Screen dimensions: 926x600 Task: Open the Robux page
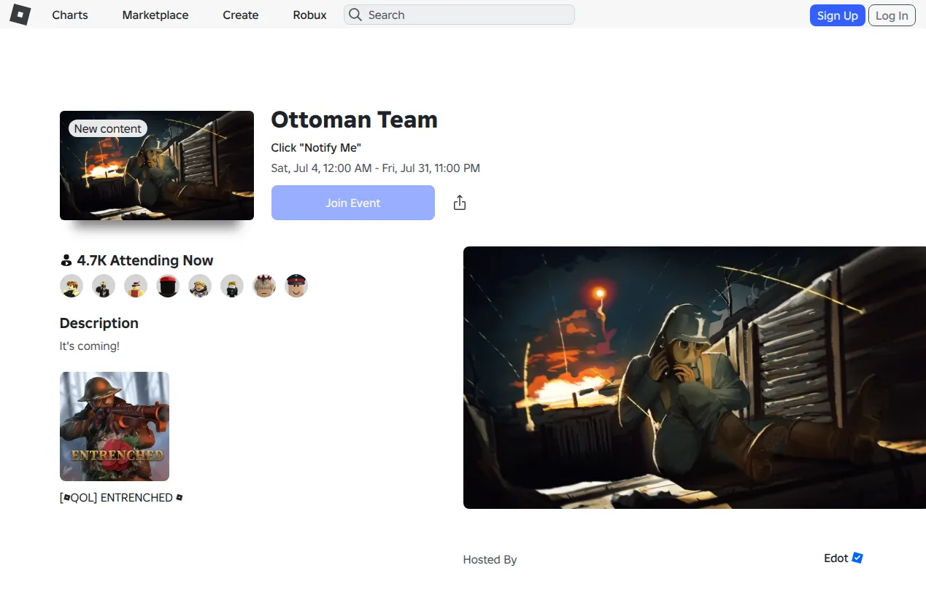pos(309,15)
